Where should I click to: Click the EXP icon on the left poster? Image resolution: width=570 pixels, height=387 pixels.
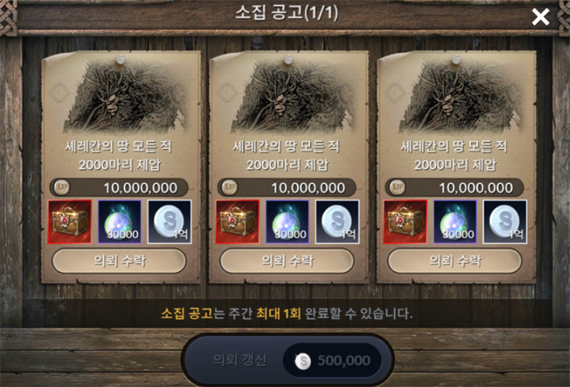[62, 187]
